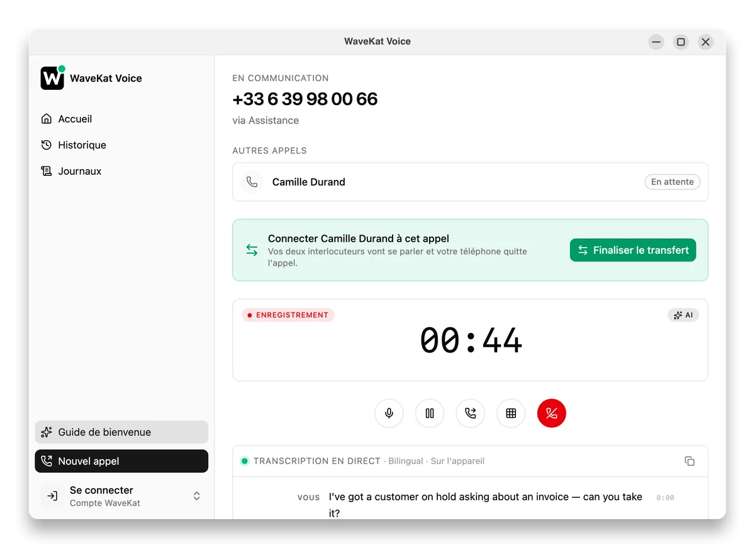Open the call transfer button
Image resolution: width=755 pixels, height=548 pixels.
(471, 414)
